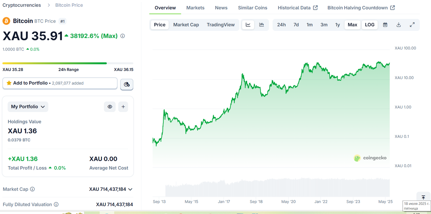Viewport: 431px width, 214px height.
Task: Open the calendar date range picker
Action: point(385,25)
